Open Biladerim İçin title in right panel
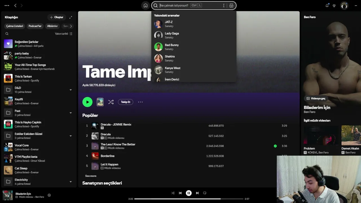The width and height of the screenshot is (361, 203). (317, 107)
